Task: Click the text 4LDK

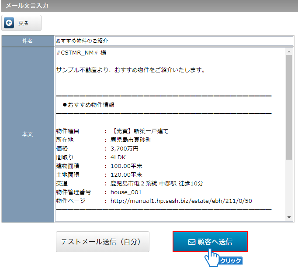Action: coord(118,157)
